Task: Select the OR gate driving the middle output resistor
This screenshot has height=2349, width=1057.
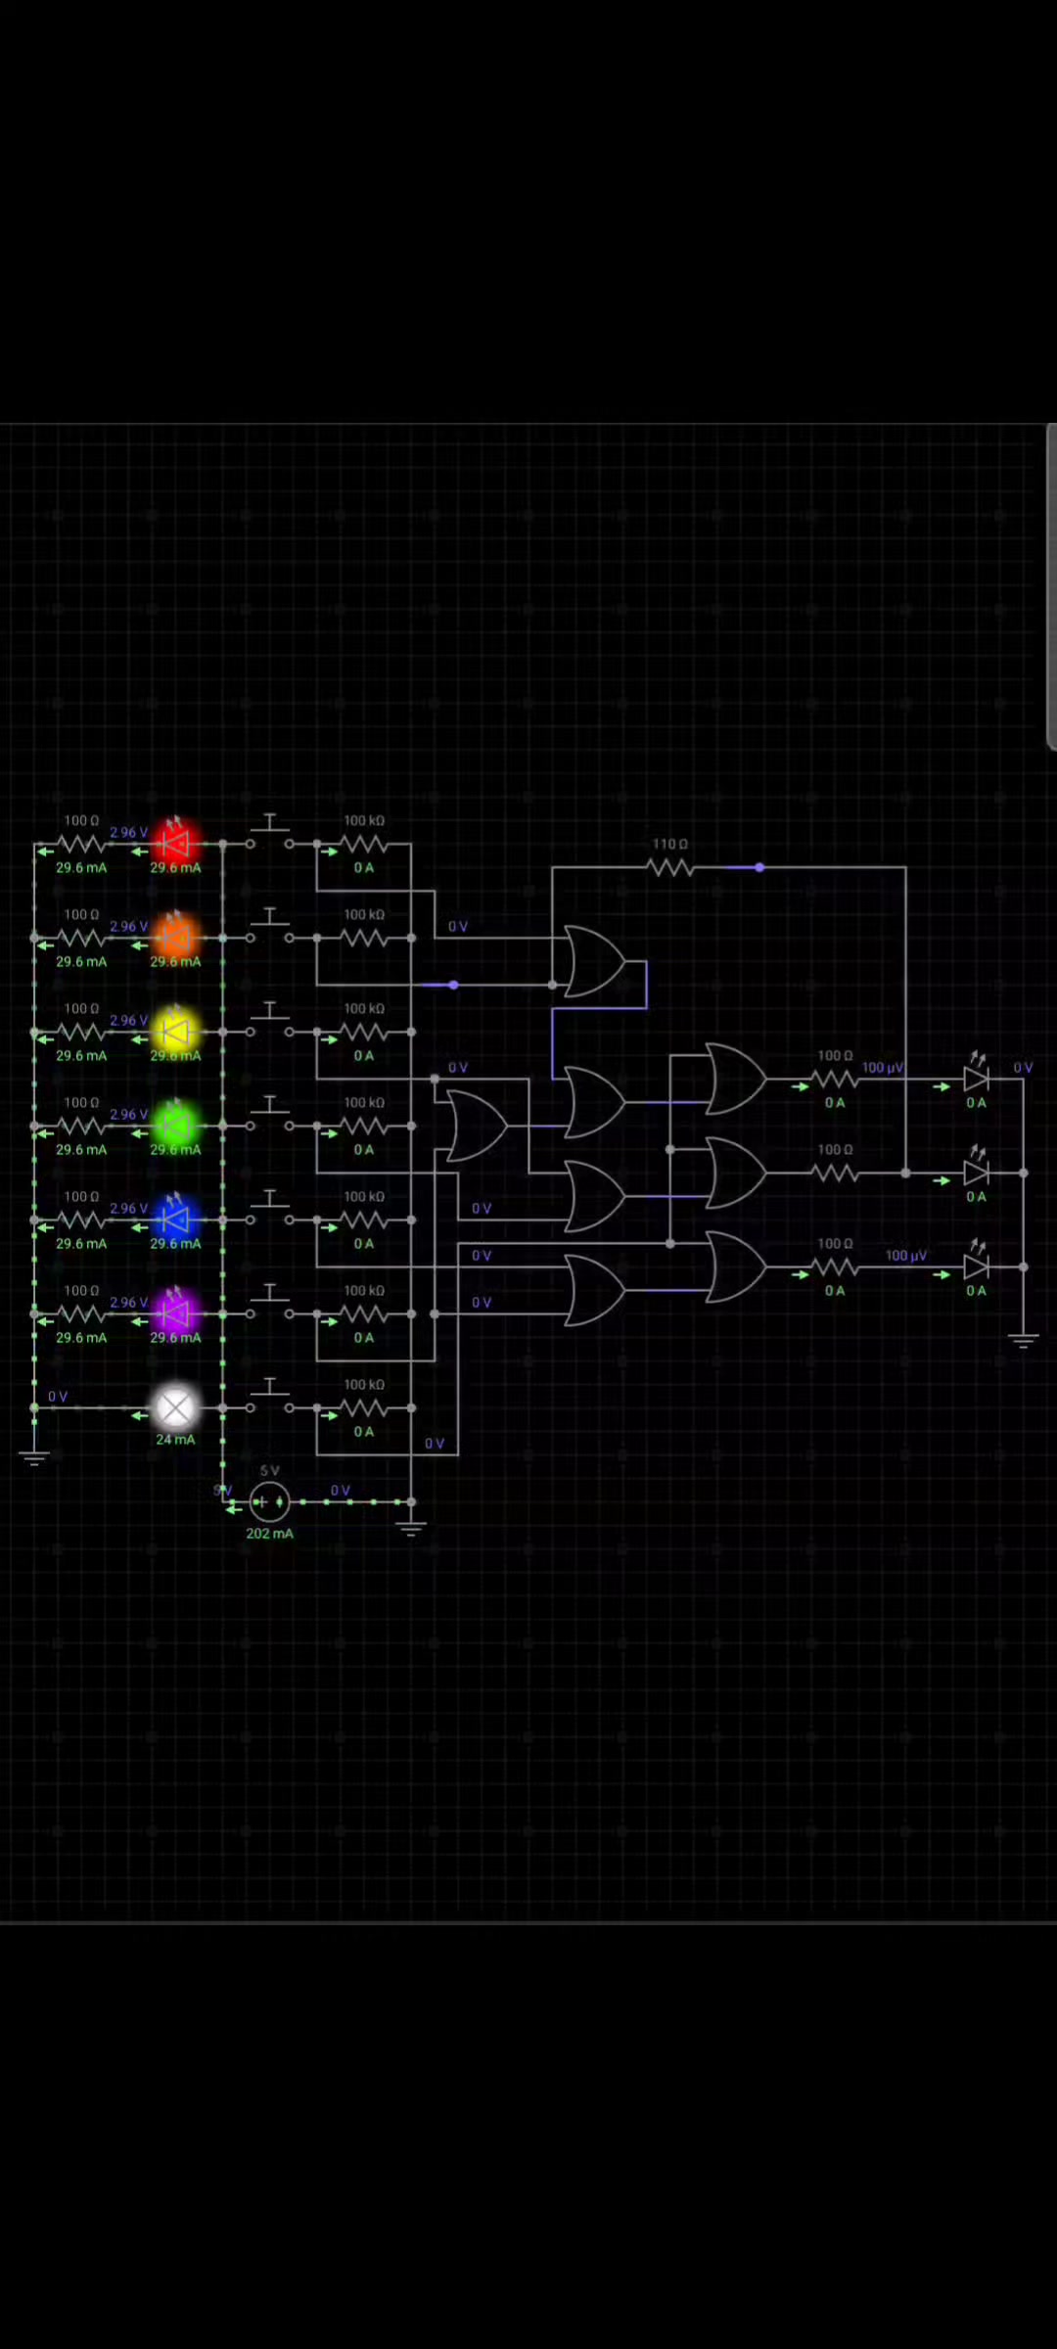Action: (x=734, y=1173)
